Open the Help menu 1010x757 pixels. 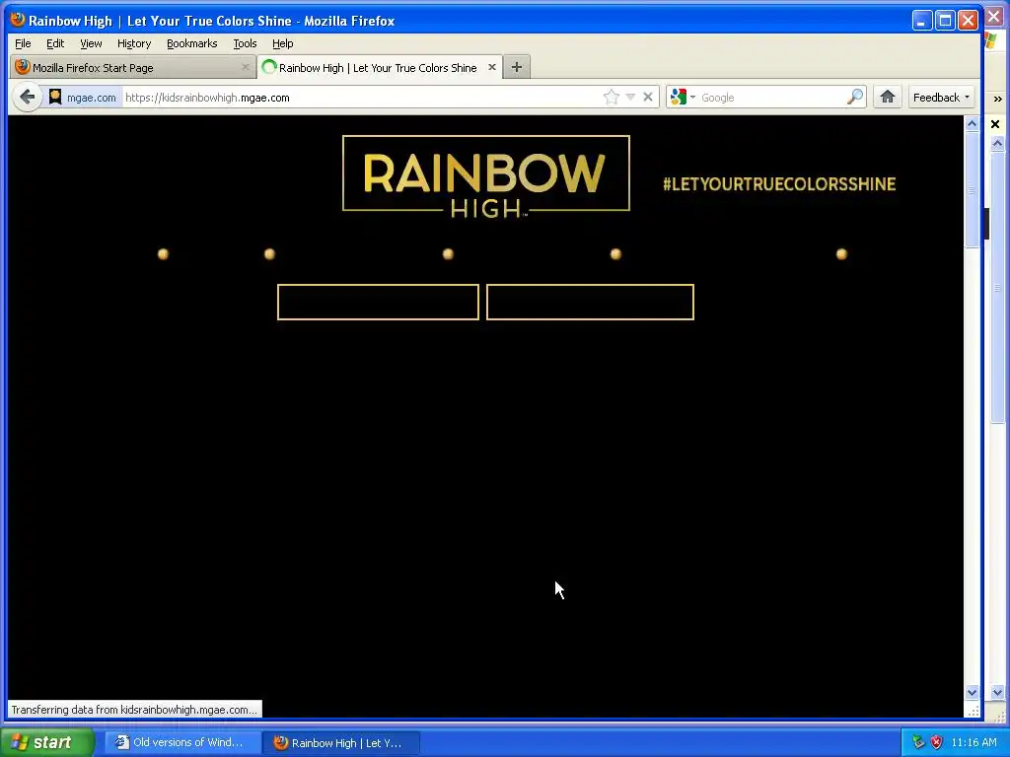click(283, 43)
